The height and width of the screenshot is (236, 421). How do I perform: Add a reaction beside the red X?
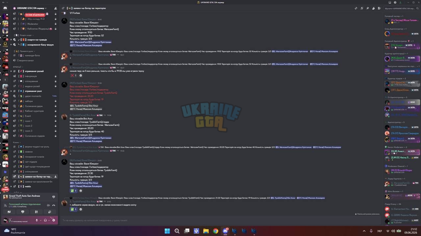pyautogui.click(x=81, y=75)
